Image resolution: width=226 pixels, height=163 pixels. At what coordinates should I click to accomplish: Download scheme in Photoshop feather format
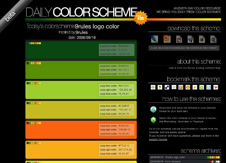(x=154, y=39)
